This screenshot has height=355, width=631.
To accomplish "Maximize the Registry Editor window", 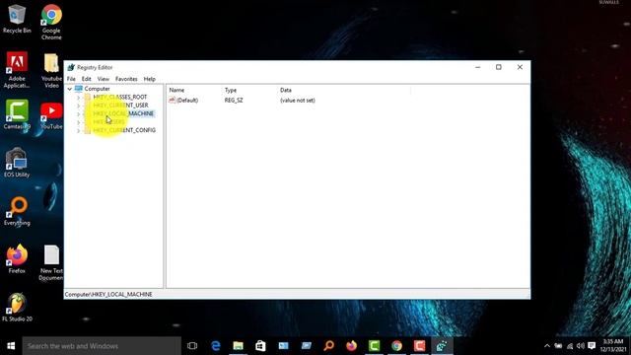I will coord(499,67).
